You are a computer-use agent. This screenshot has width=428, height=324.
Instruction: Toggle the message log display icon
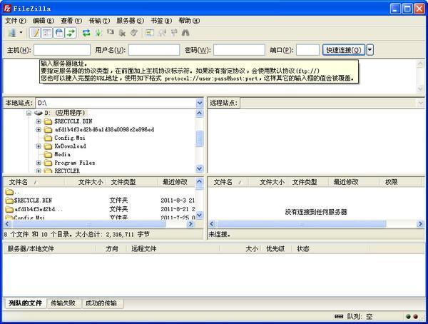click(35, 33)
